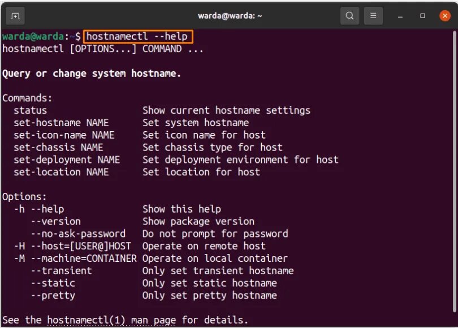
Task: Click the 'Options:' heading
Action: click(x=24, y=197)
